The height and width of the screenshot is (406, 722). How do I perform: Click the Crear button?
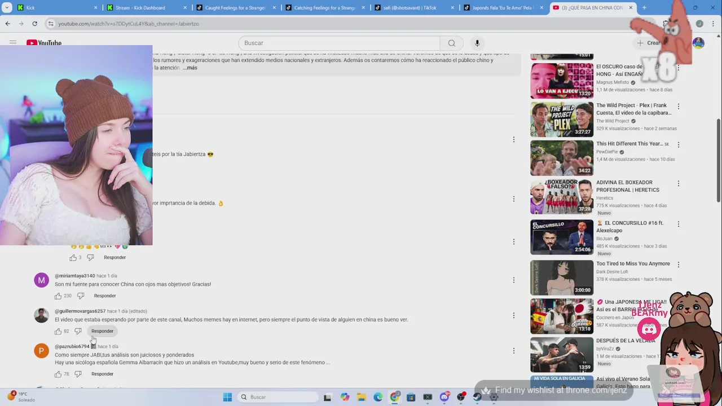point(649,43)
